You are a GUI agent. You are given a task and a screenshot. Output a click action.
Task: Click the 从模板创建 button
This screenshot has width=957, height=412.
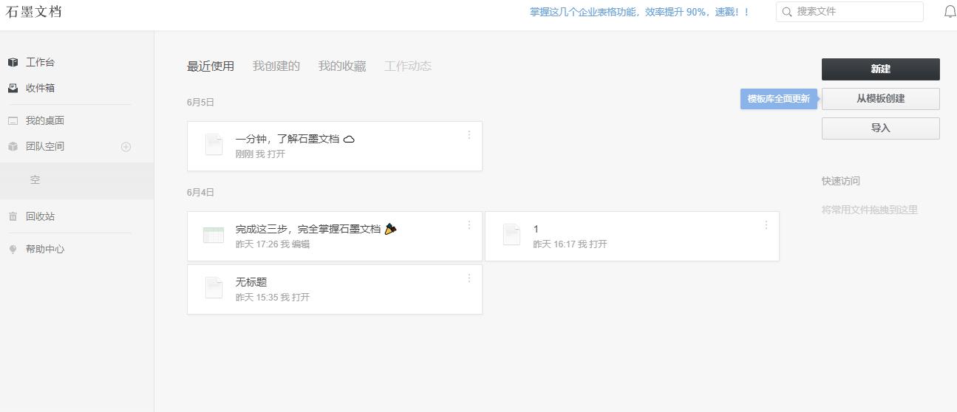coord(880,99)
